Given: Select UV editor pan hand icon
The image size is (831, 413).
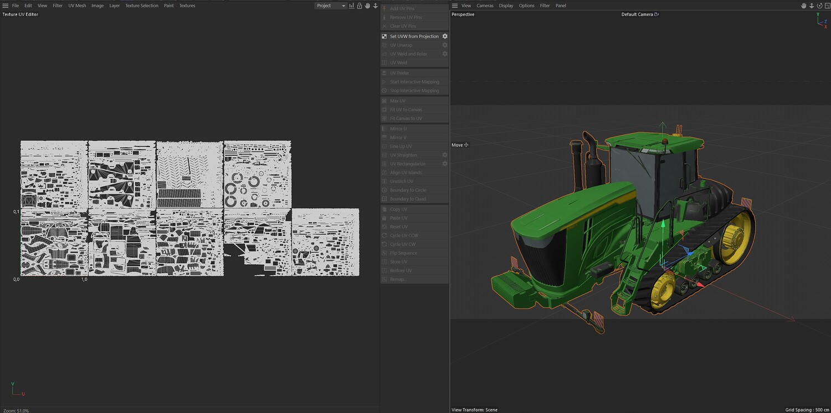Looking at the screenshot, I should [367, 6].
